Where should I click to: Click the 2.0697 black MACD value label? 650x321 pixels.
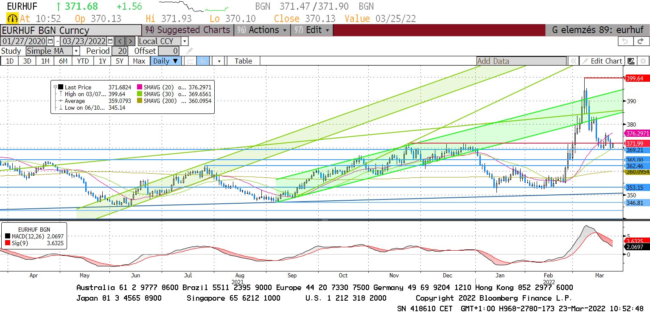[638, 246]
